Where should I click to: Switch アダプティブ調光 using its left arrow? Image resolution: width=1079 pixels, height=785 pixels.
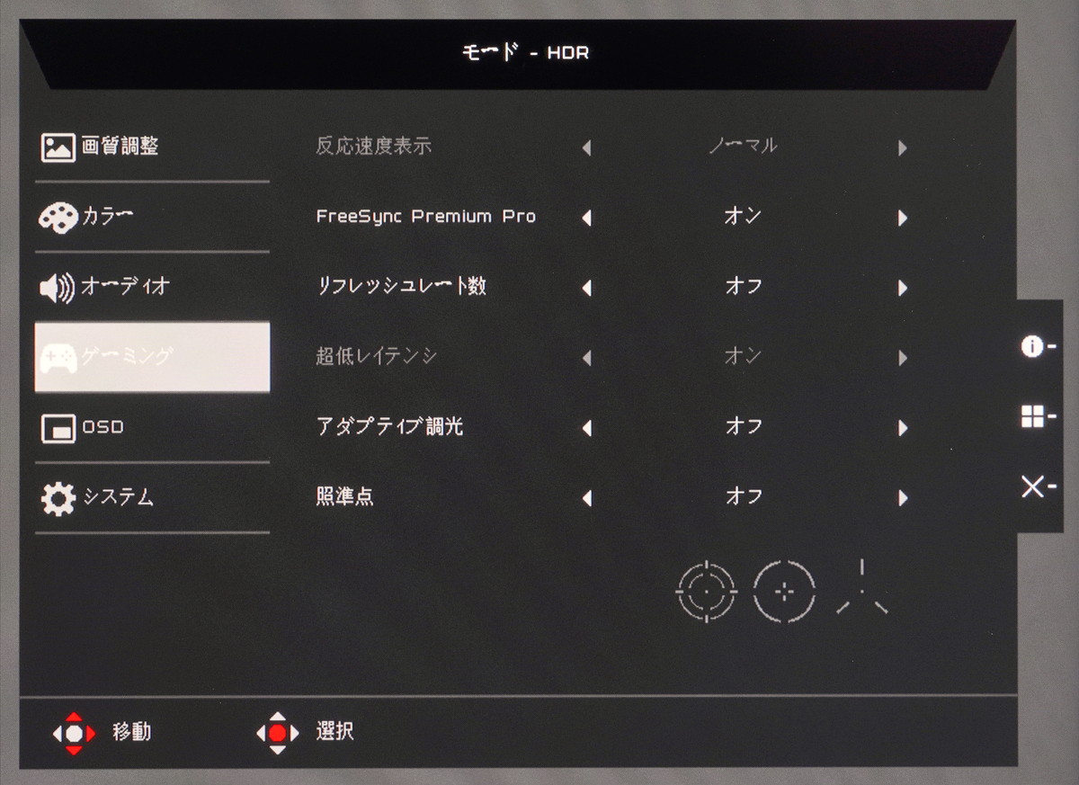[586, 428]
